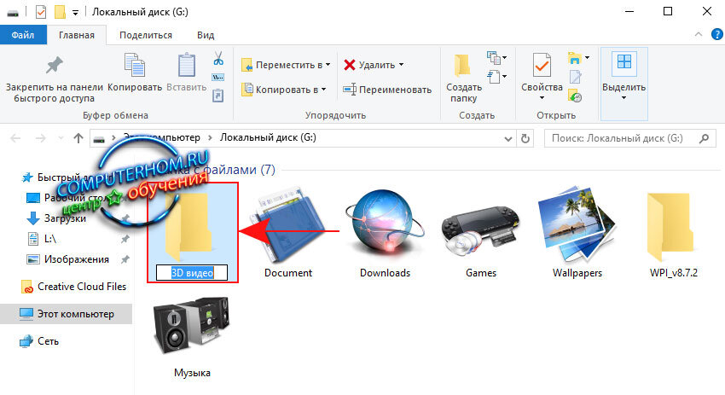Select the WPI_v8.7.2 folder icon
Screen dimensions: 725x395
671,227
